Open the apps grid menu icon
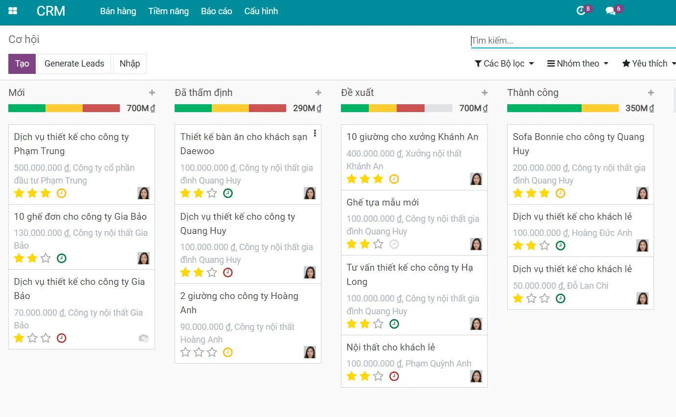Image resolution: width=676 pixels, height=417 pixels. pos(13,11)
